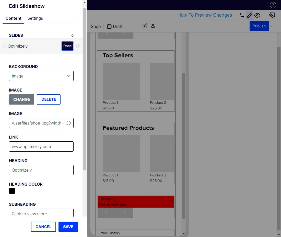Click the edit page note icon

145,26
